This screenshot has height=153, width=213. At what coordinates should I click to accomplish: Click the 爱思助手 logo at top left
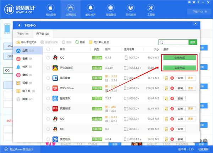[20, 10]
